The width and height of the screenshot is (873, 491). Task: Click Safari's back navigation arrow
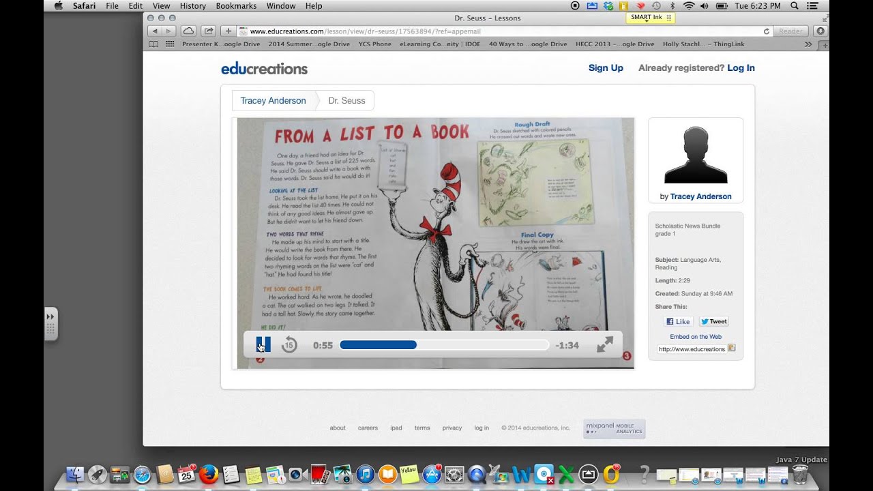coord(155,31)
